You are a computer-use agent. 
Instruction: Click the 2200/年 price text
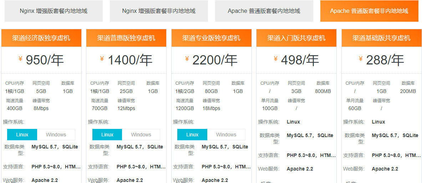point(215,60)
